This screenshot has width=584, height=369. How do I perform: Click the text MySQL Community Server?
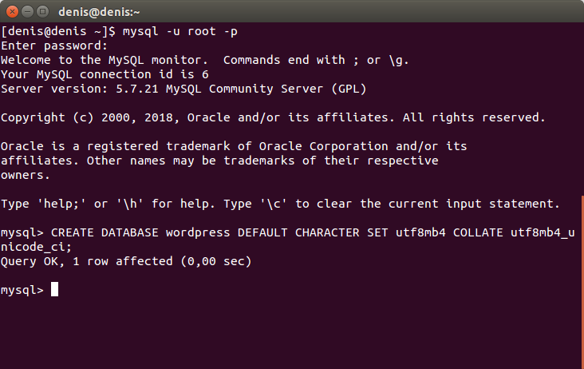pos(244,89)
